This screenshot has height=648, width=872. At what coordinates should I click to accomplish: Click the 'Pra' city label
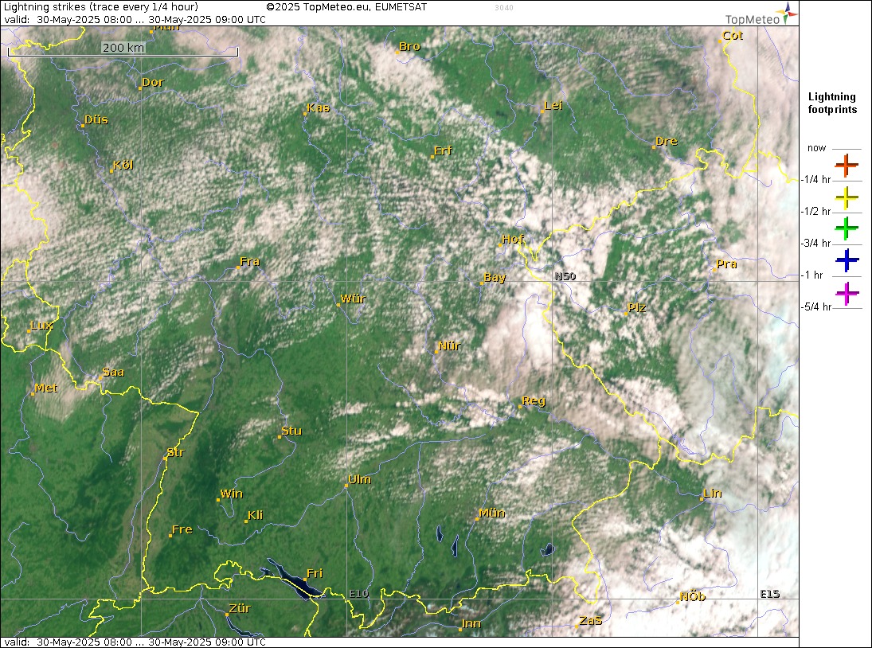tap(726, 264)
